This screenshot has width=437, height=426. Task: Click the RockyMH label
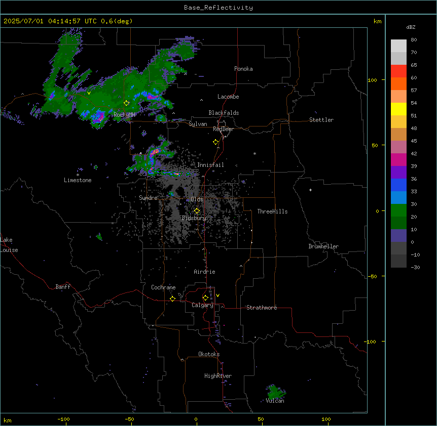tap(124, 114)
